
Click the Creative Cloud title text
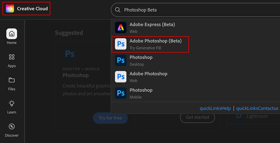tap(32, 9)
